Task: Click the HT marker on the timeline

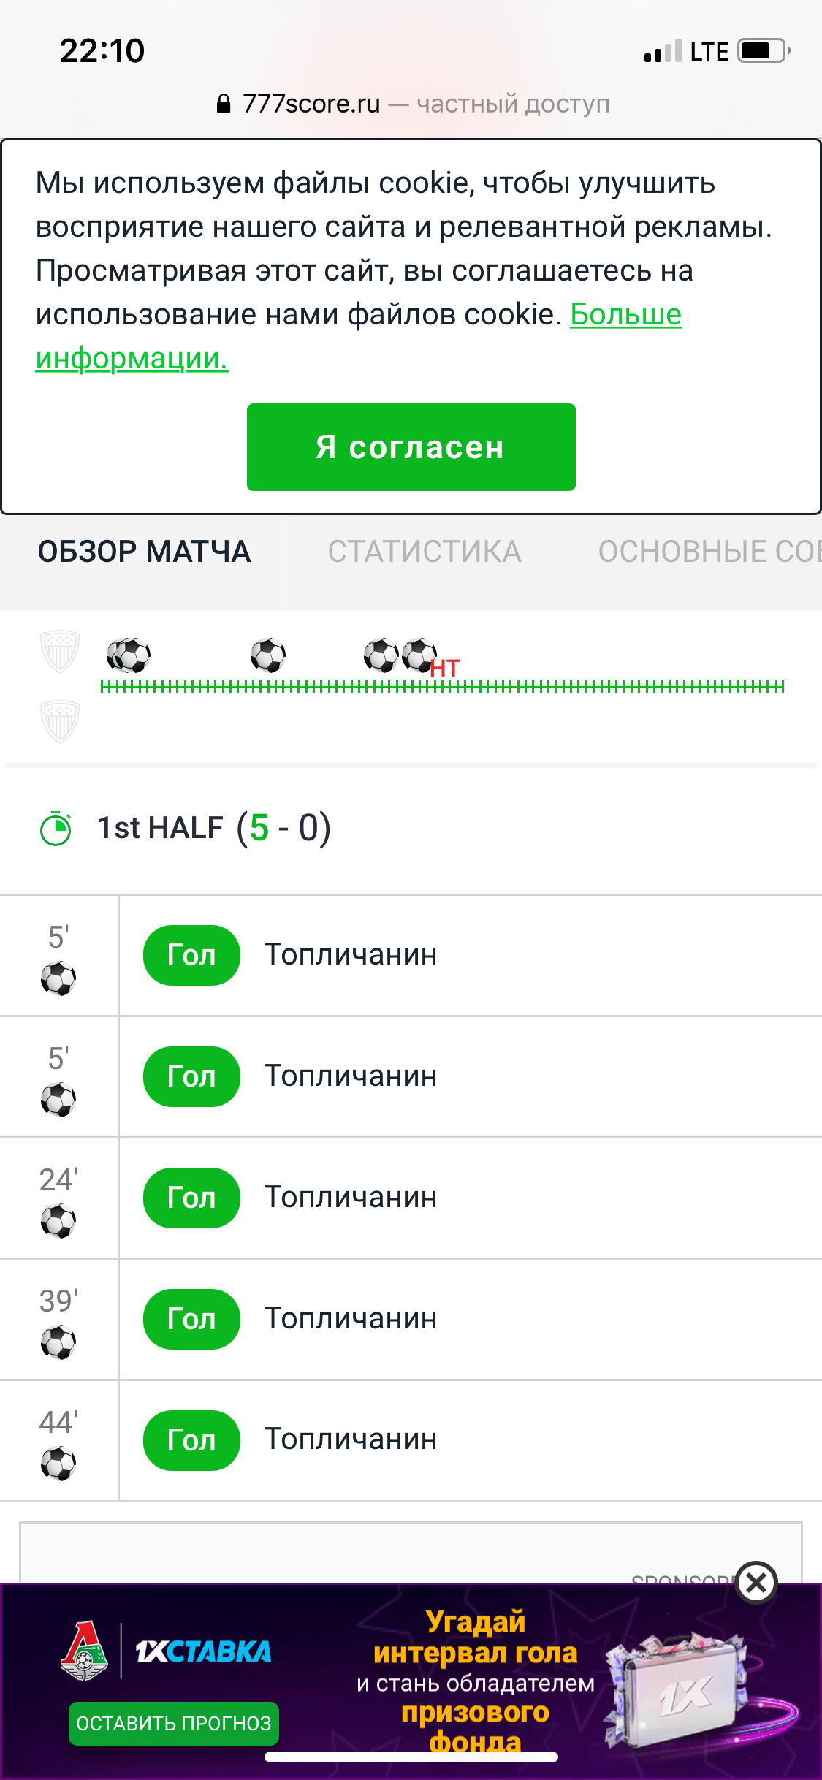Action: [x=445, y=668]
